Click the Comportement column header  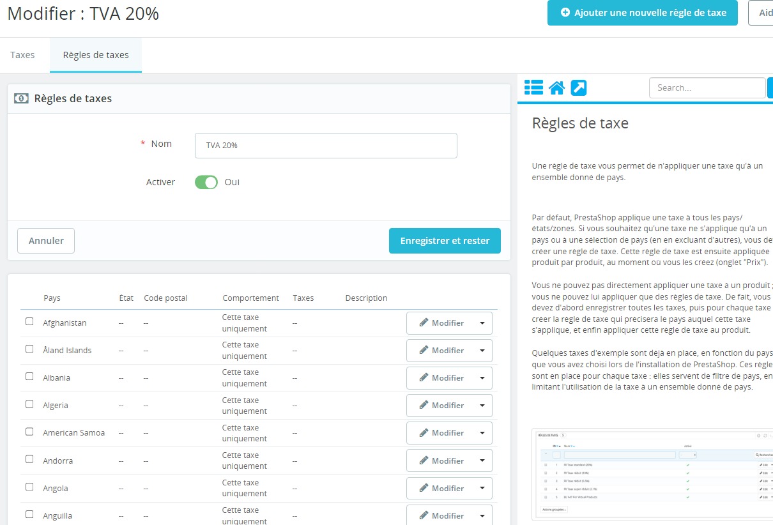click(x=250, y=298)
